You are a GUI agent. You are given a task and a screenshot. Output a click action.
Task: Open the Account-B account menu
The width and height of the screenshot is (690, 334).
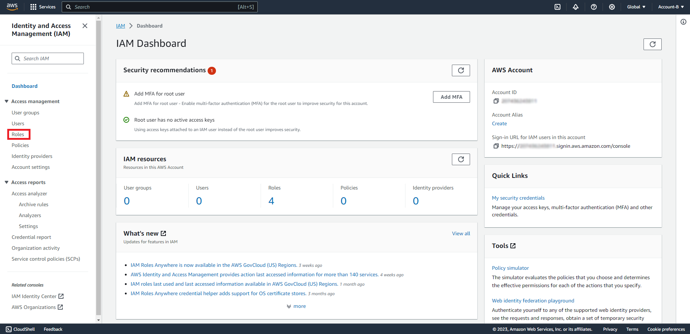[671, 7]
